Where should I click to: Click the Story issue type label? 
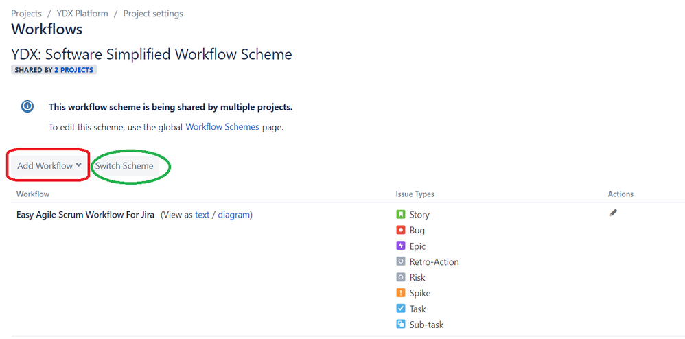[419, 215]
